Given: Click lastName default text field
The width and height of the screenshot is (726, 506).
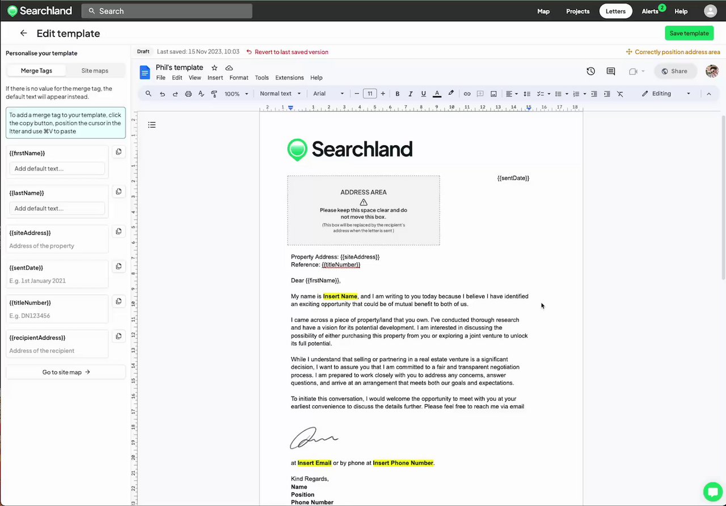Looking at the screenshot, I should coord(57,208).
